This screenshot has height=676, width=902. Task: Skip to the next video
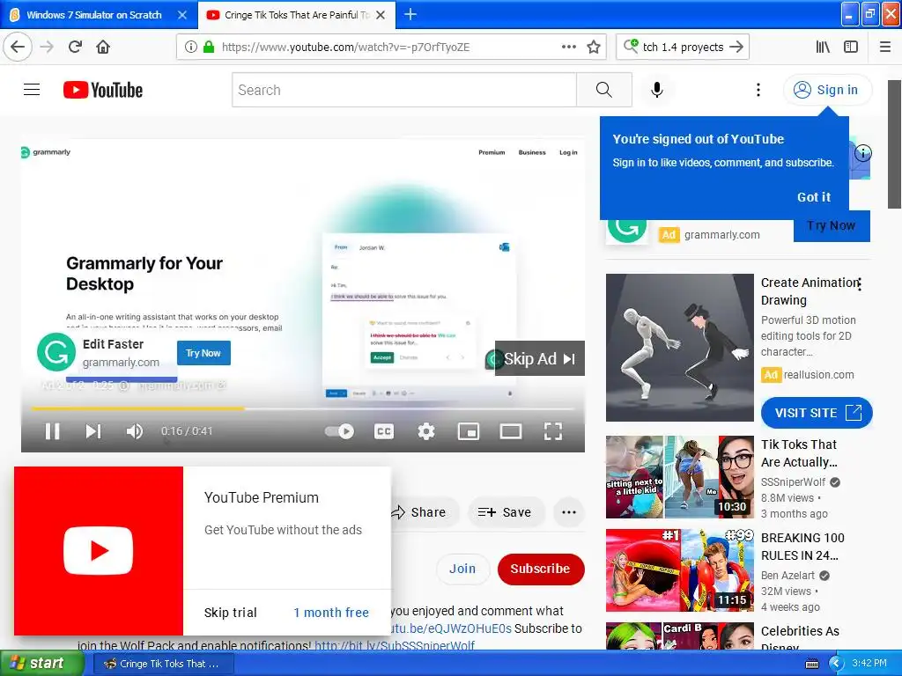(93, 431)
